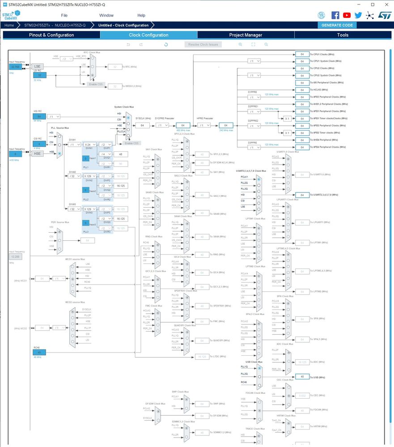
Task: Open the Help menu
Action: (141, 15)
